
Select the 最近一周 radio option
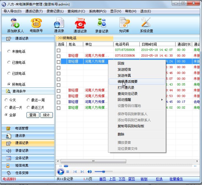(x=28, y=100)
